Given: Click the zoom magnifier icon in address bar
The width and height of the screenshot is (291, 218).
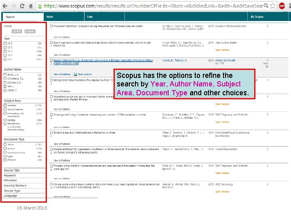Looking at the screenshot, I should pos(266,6).
